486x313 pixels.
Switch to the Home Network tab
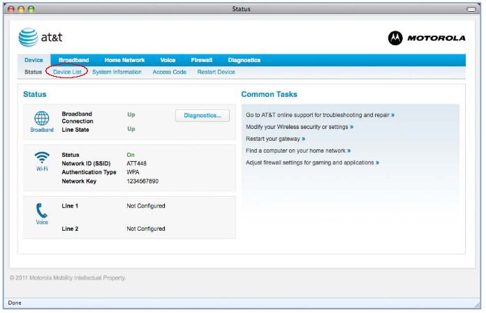[x=124, y=60]
